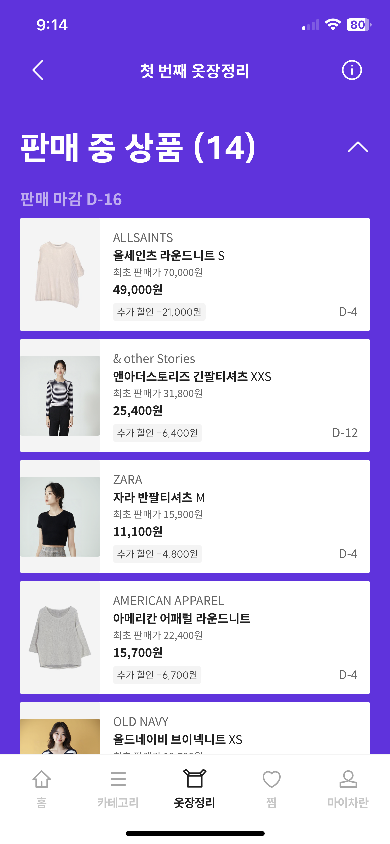Tap the -6,400원 extra discount badge

click(x=157, y=433)
